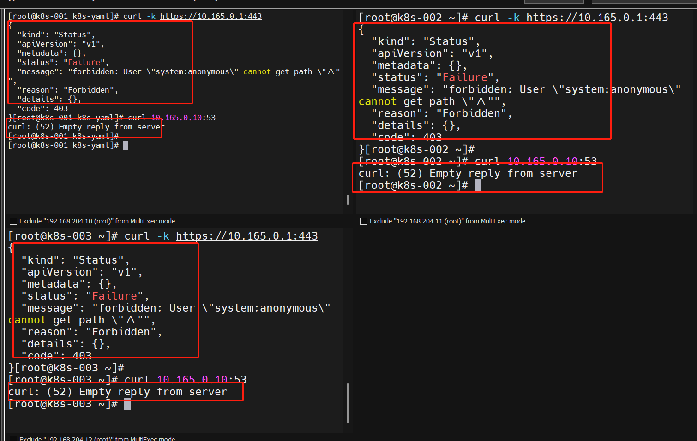Click the red "Failure" status in k8s-001
The image size is (697, 441).
(84, 62)
